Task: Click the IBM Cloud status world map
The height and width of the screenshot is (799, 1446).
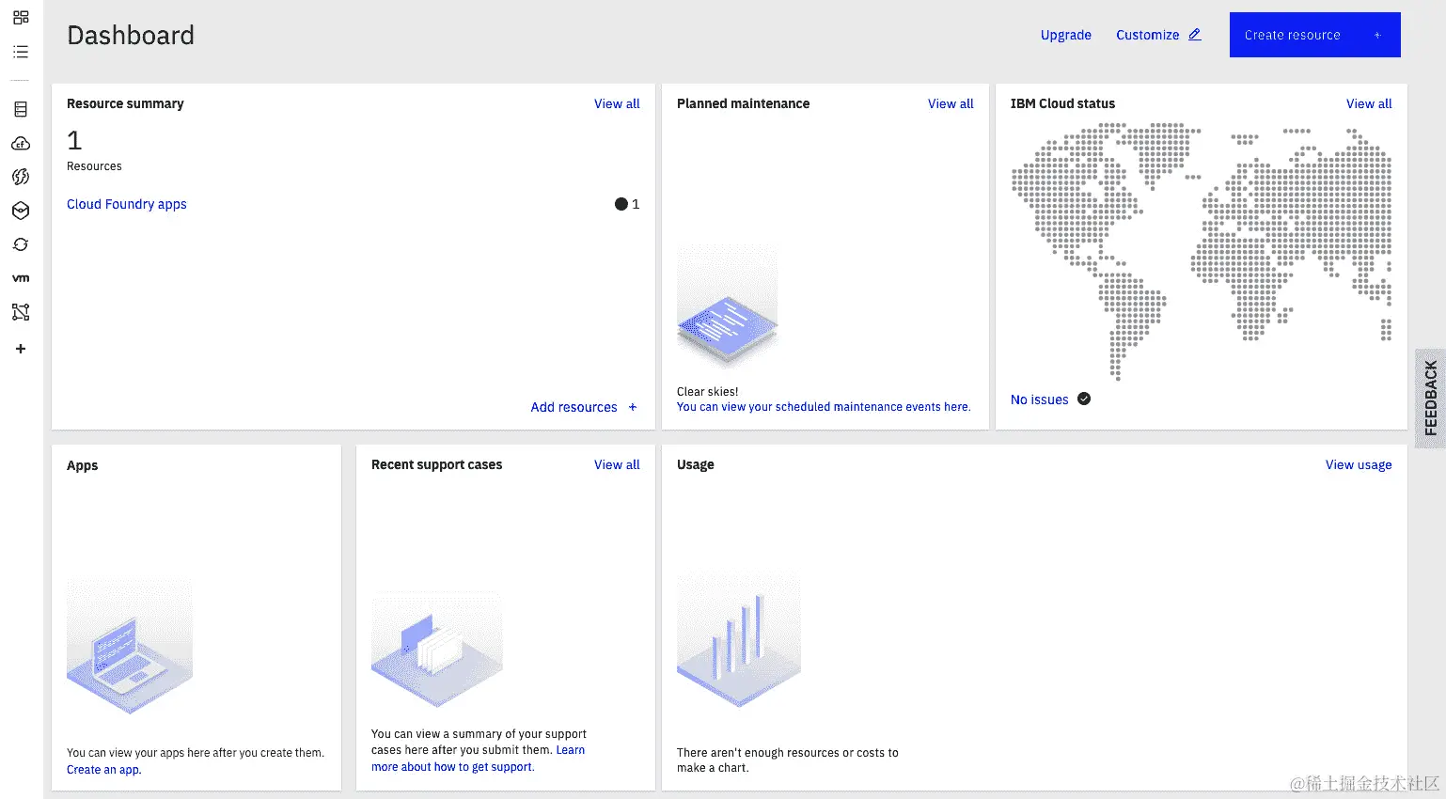Action: (x=1202, y=251)
